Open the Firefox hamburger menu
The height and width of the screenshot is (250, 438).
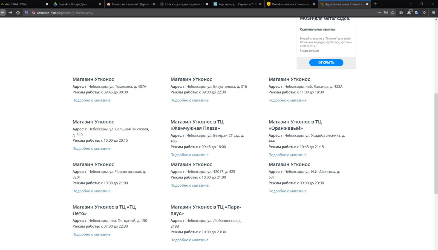pyautogui.click(x=434, y=13)
